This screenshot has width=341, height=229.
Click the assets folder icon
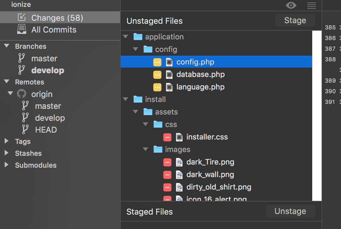(x=148, y=112)
